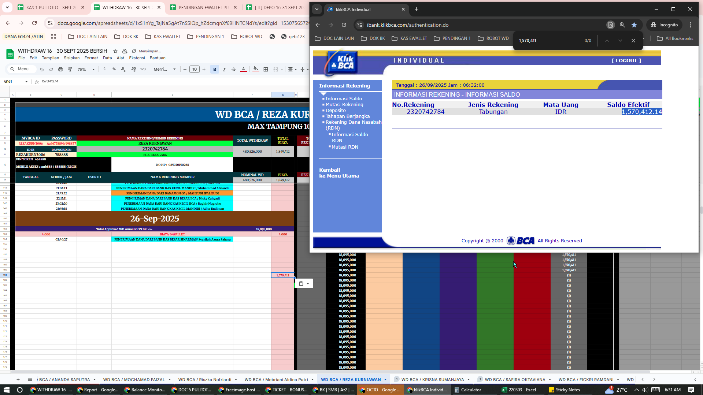
Task: Open WD BCA / REZA KURNIAWAN tab dropdown arrow
Action: coord(385,380)
